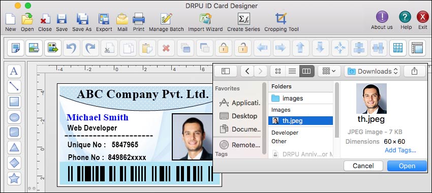Launch the Import Wizard
Screen dimensions: 432x193
[x=205, y=19]
